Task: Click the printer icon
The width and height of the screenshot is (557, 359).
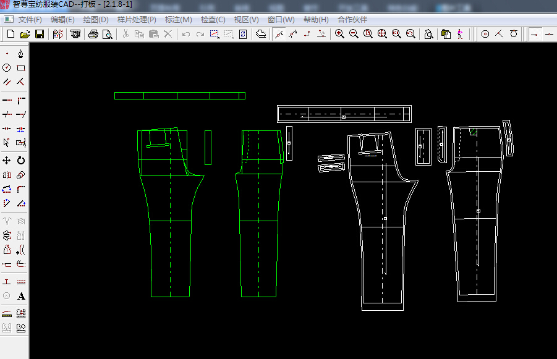Action: [93, 34]
